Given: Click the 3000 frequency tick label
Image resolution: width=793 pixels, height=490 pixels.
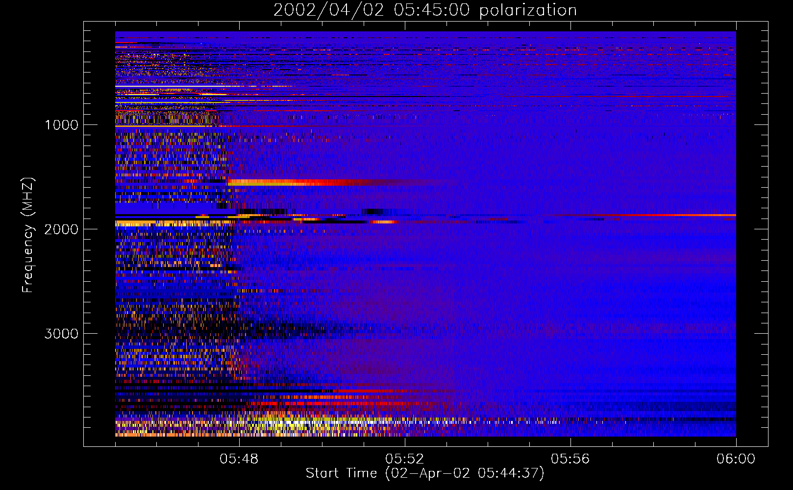Looking at the screenshot, I should (61, 334).
